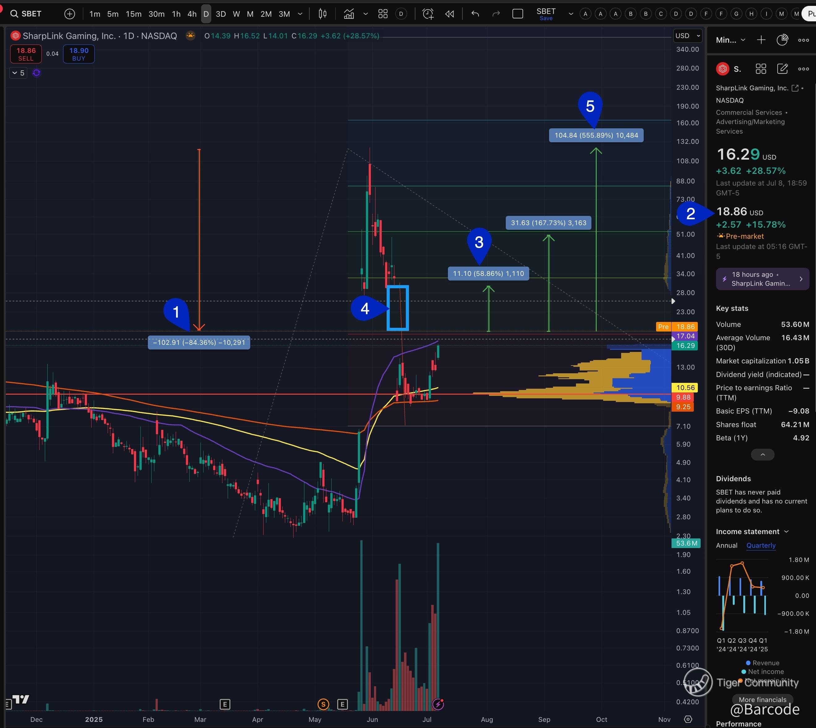
Task: Switch to the 1m timeframe
Action: pyautogui.click(x=95, y=14)
